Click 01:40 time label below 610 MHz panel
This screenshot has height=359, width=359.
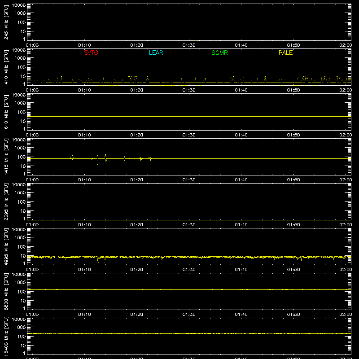(241, 135)
